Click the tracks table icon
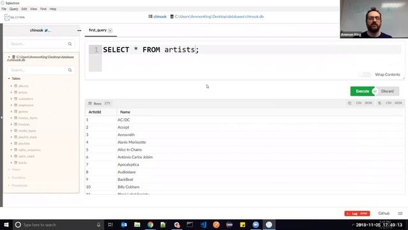408x230 pixels. (x=15, y=162)
